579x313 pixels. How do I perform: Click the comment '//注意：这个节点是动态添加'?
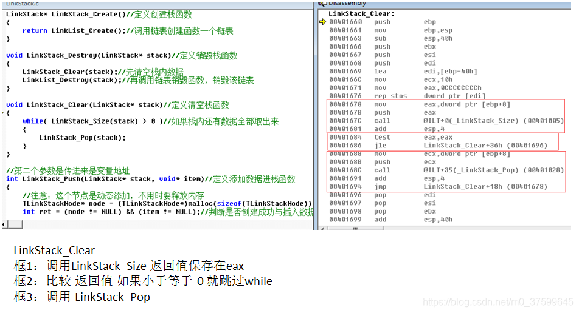pos(113,195)
